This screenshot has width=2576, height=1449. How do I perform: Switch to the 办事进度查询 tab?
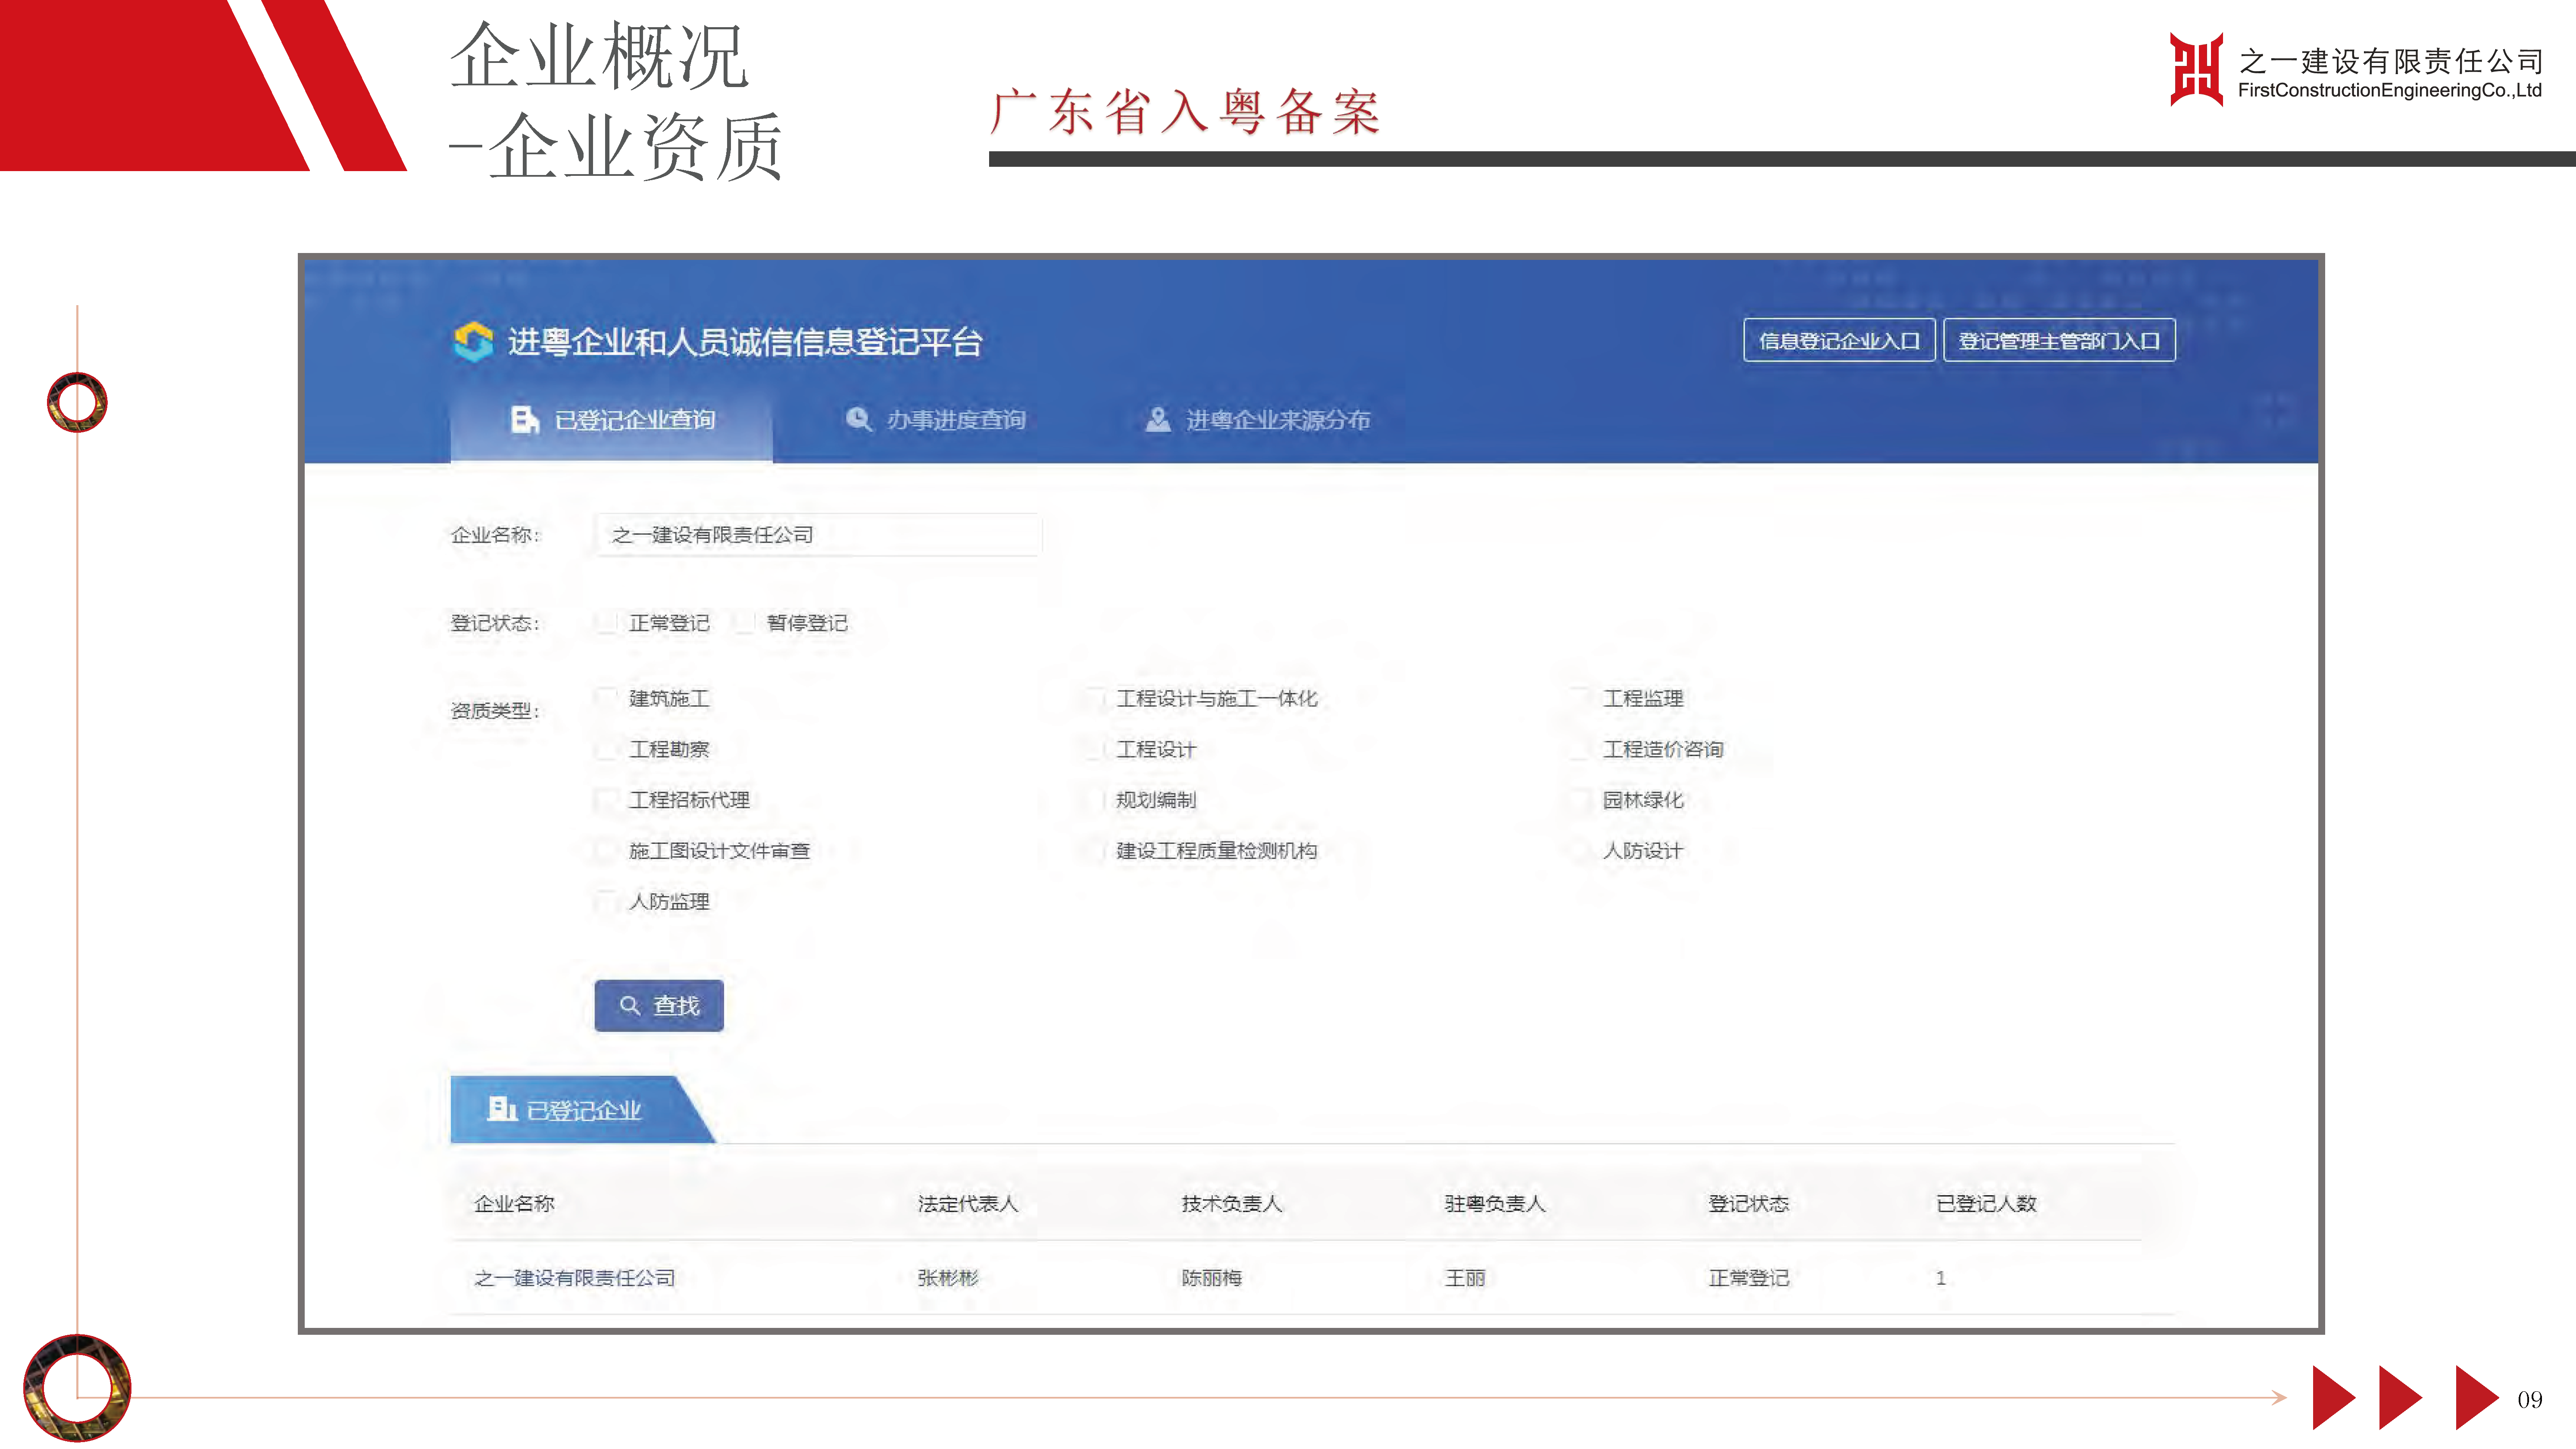[936, 420]
